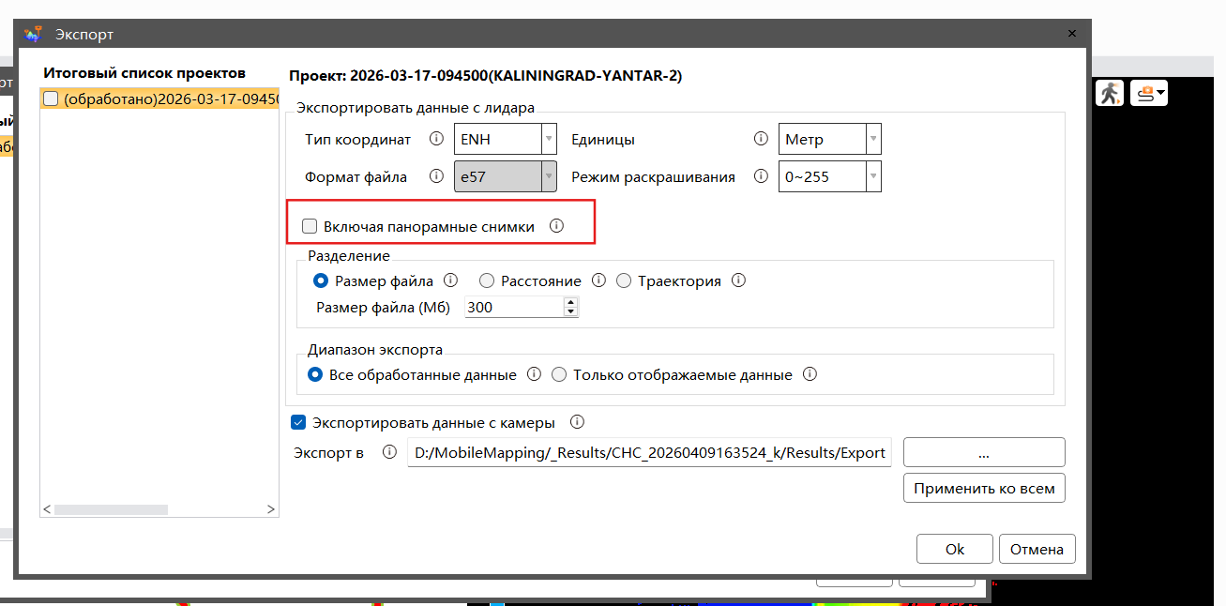
Task: Click project list horizontal scrollbar thumb
Action: 111,509
